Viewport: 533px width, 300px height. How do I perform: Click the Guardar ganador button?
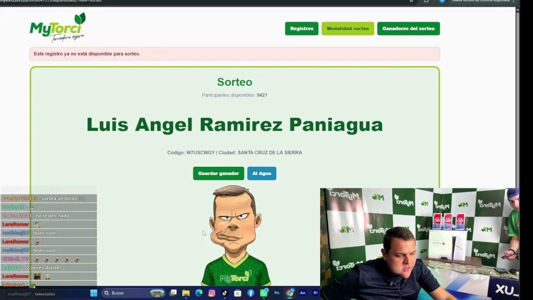[218, 173]
